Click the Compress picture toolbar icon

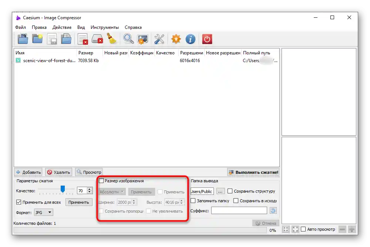coord(143,40)
